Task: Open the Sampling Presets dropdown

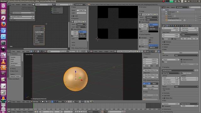Action: pos(178,70)
